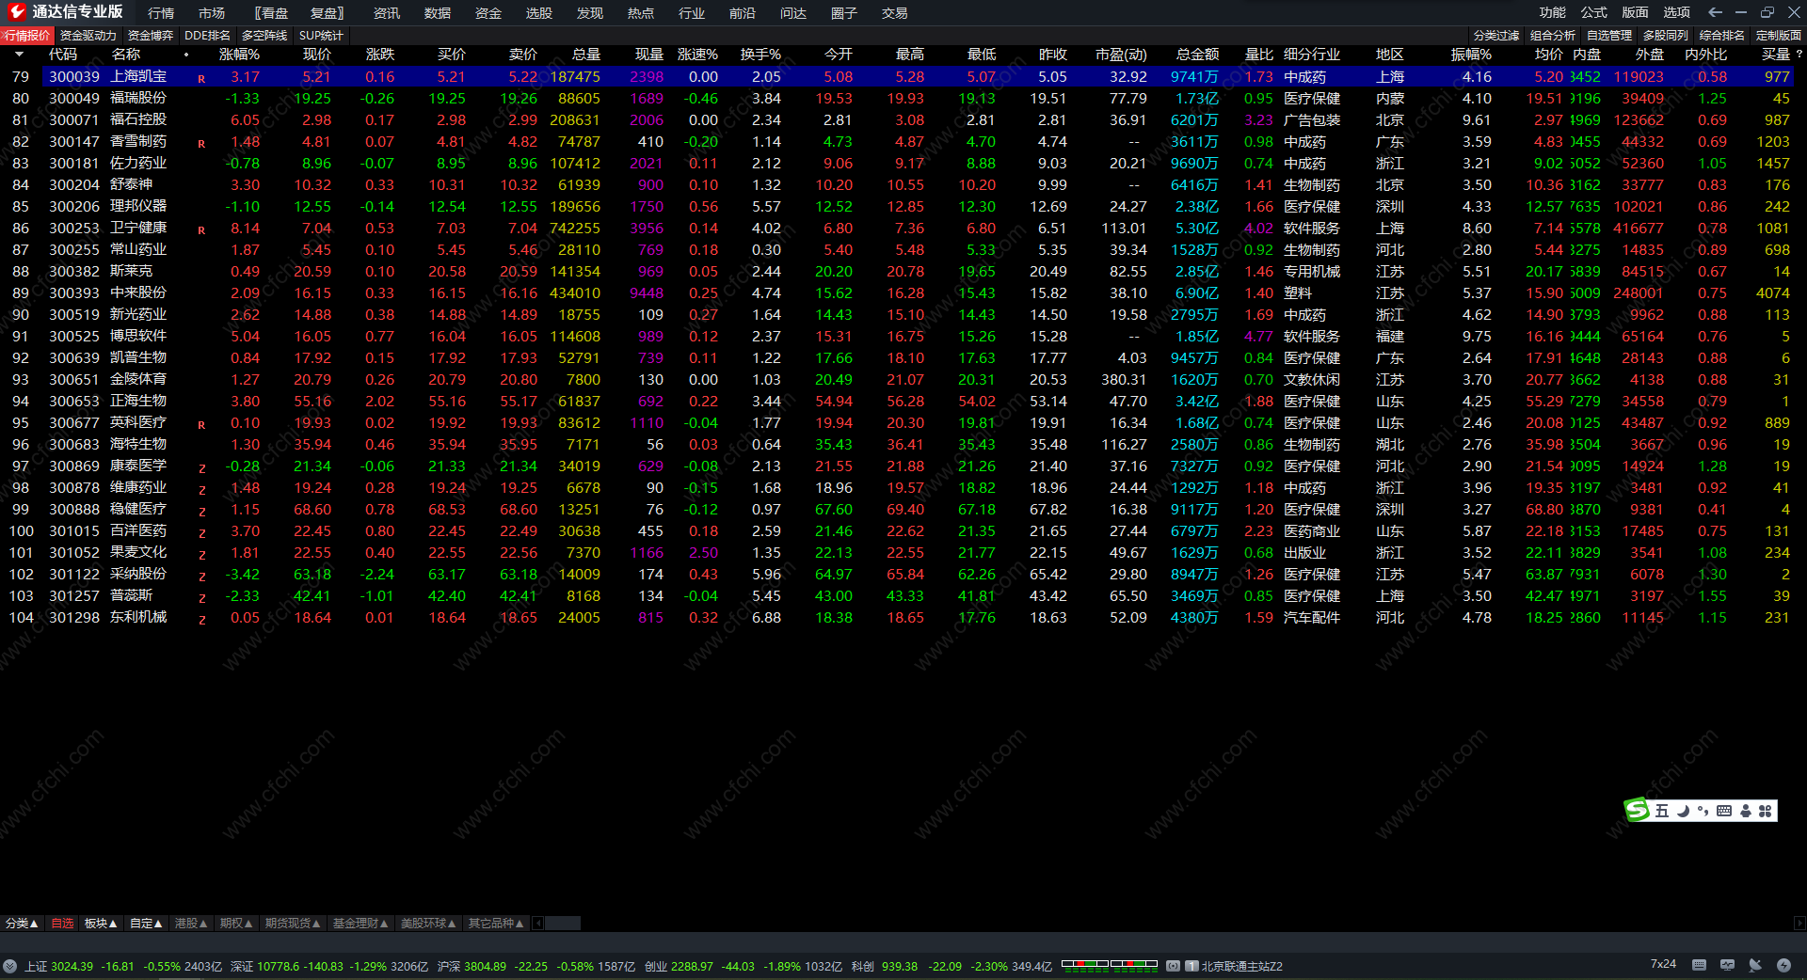This screenshot has width=1807, height=980.
Task: Switch to the 资金博弈 tab
Action: pos(151,36)
